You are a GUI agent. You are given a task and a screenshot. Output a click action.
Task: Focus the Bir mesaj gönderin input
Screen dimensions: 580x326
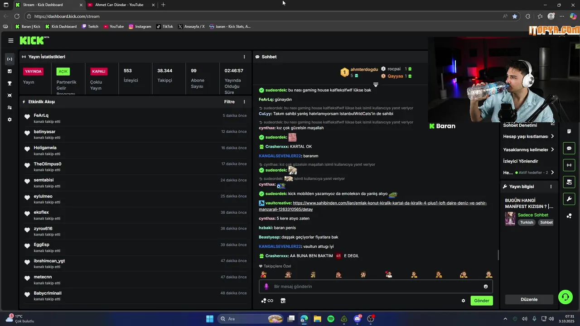[376, 287]
